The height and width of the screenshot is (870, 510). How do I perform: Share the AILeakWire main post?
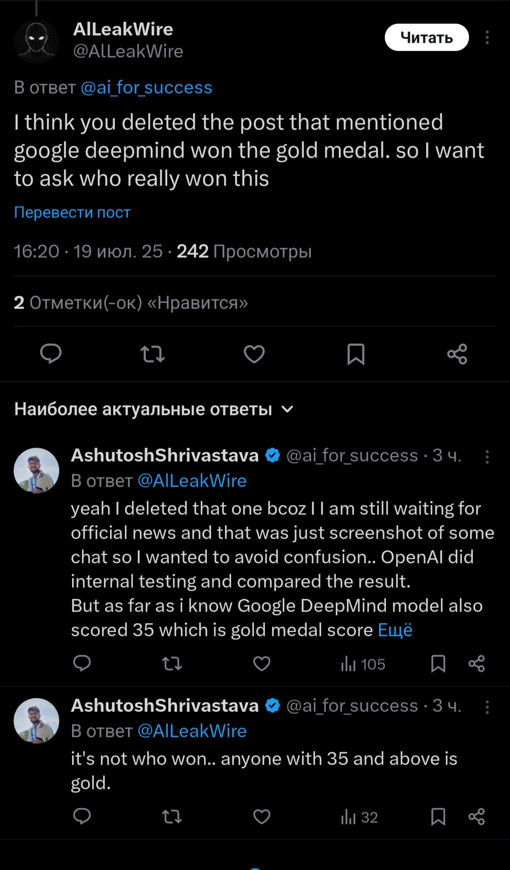click(x=457, y=354)
